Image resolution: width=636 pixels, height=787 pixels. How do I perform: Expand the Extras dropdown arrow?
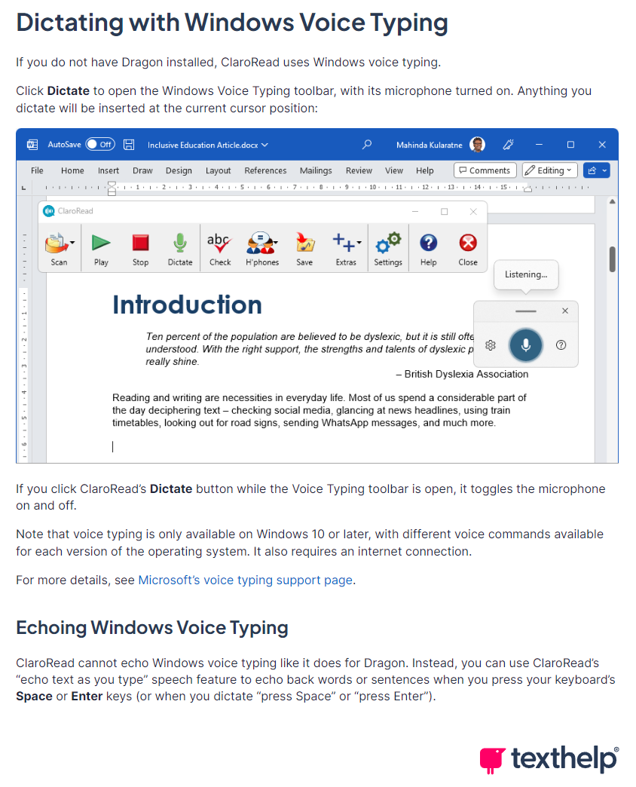(359, 243)
